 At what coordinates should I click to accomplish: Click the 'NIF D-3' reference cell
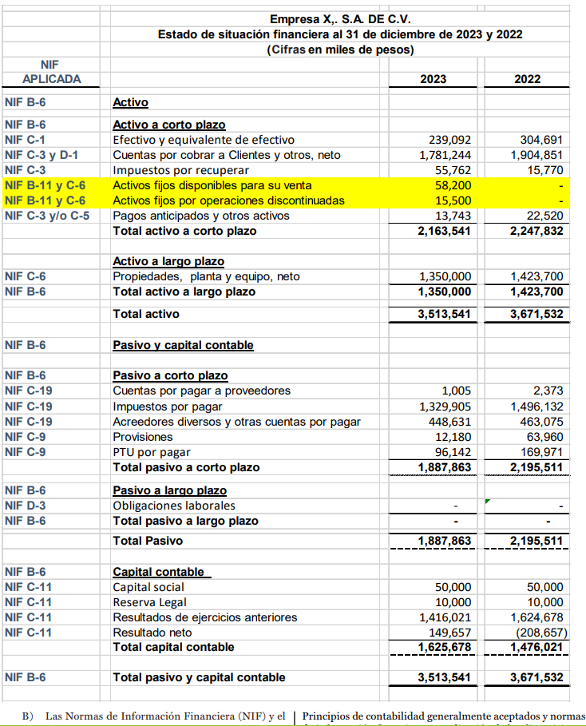click(25, 506)
